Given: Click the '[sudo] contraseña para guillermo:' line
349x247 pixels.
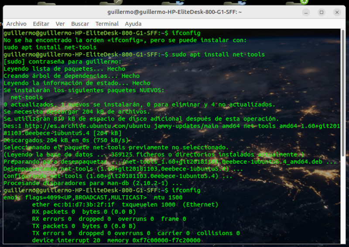Looking at the screenshot, I should (62, 61).
